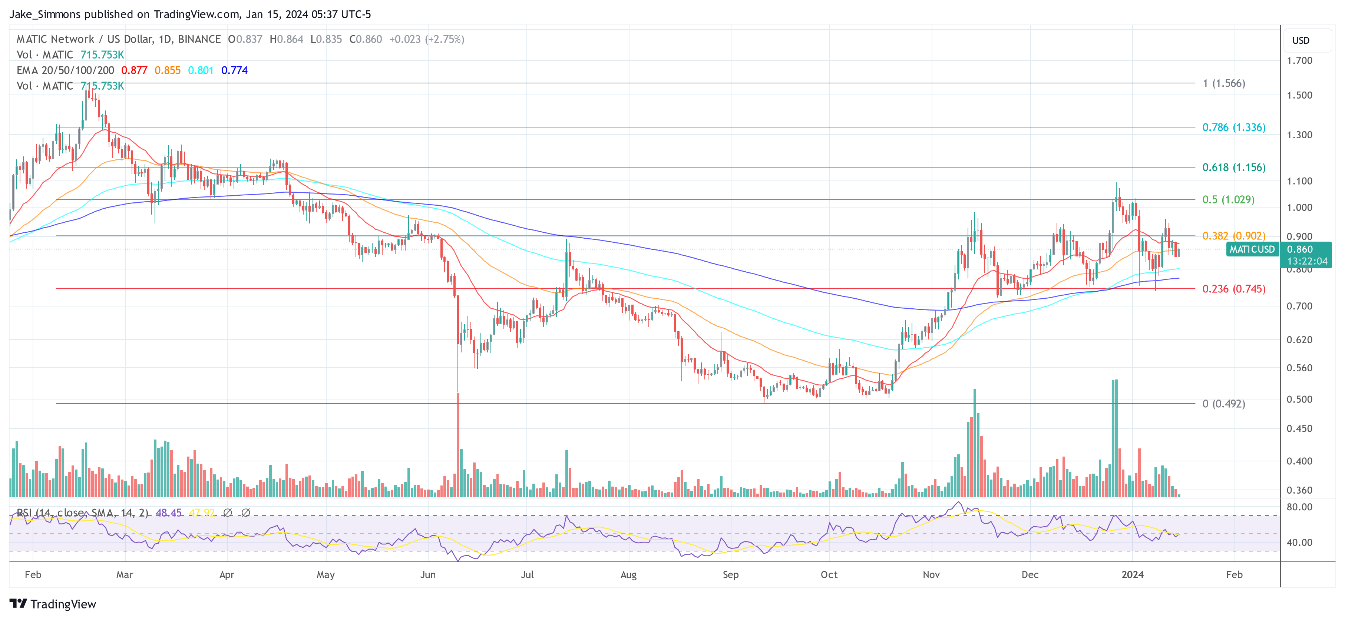Image resolution: width=1345 pixels, height=620 pixels.
Task: Click the RSI 40.00 axis label
Action: [x=1299, y=542]
